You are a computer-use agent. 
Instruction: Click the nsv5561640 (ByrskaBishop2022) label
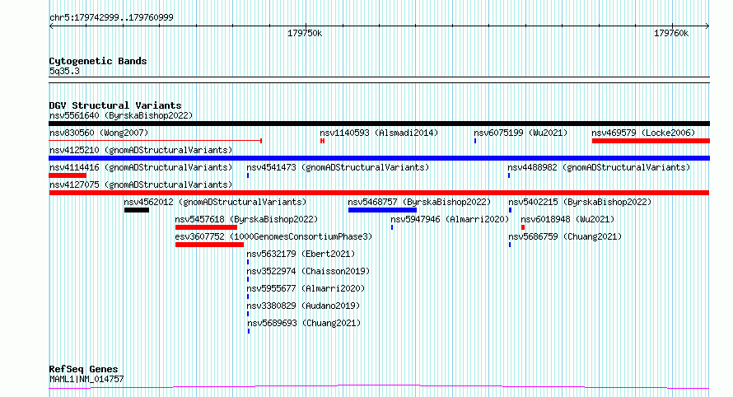[121, 115]
